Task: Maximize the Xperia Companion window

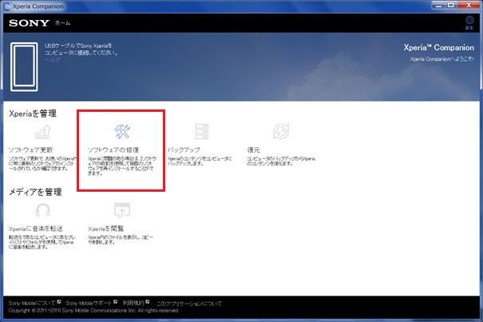Action: point(451,6)
